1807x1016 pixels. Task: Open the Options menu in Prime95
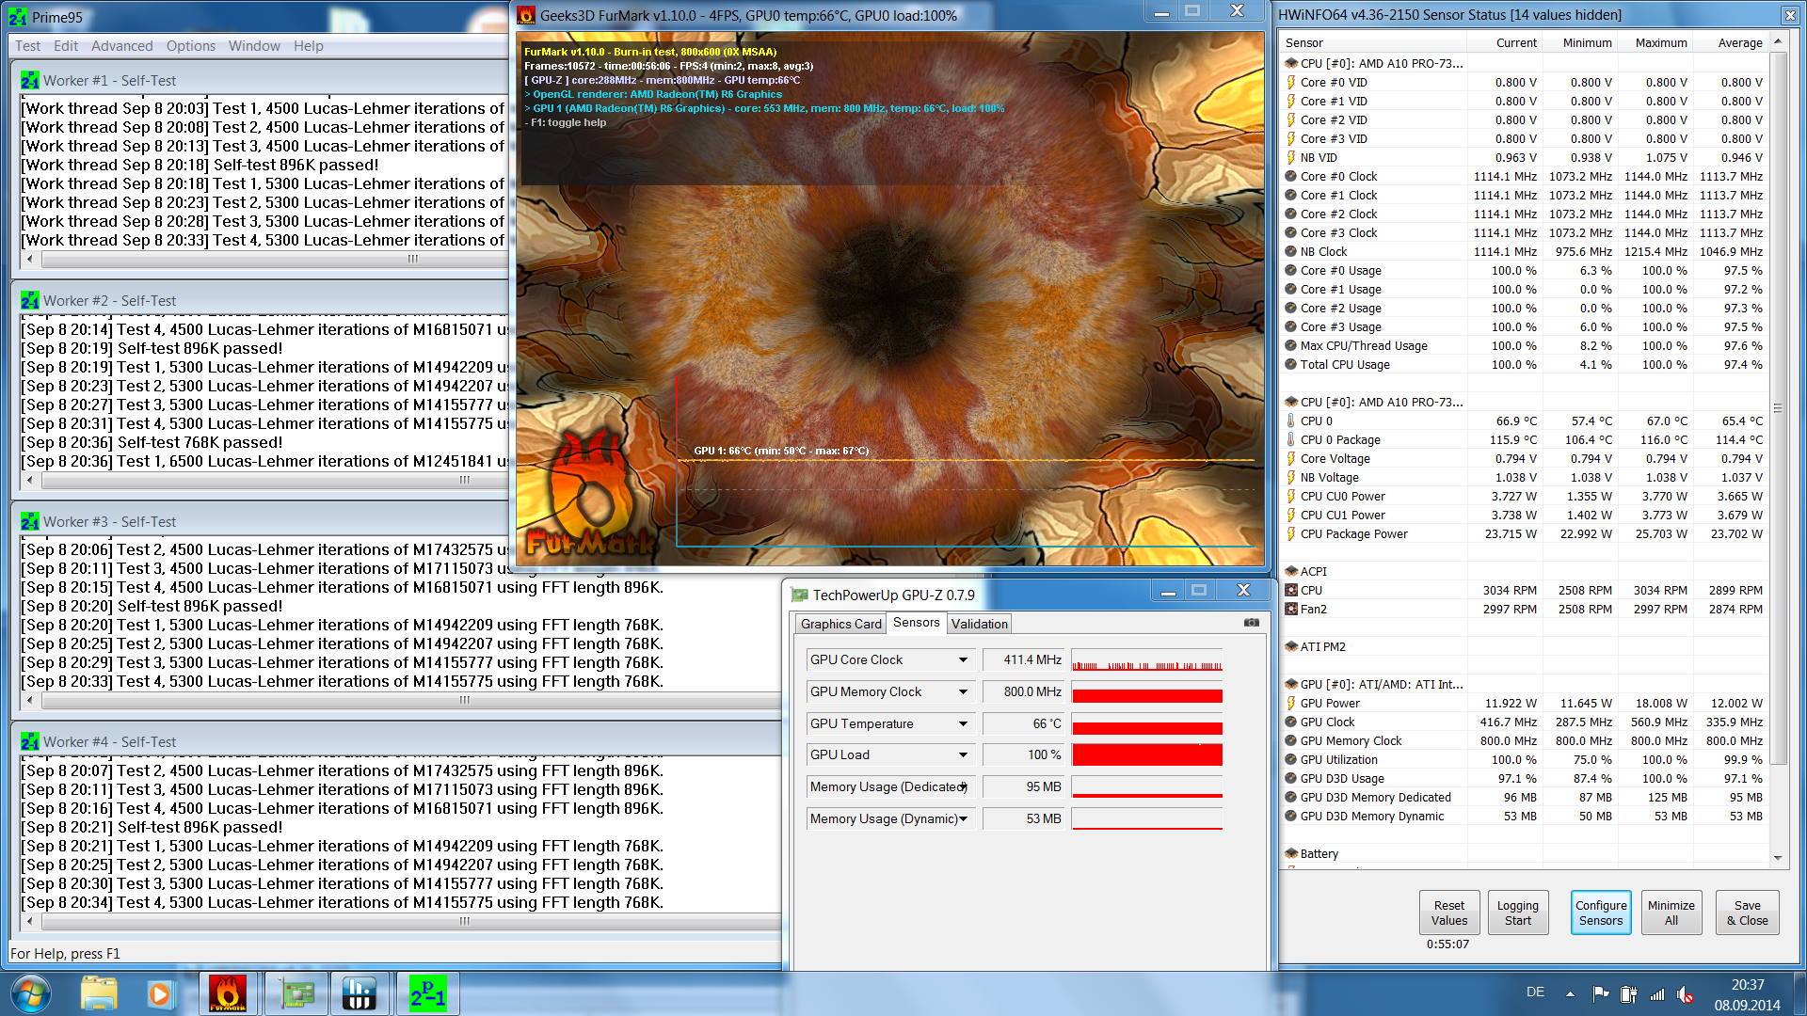(x=191, y=46)
